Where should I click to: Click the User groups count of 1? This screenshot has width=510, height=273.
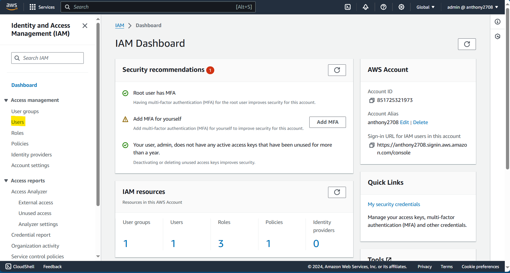(x=126, y=244)
